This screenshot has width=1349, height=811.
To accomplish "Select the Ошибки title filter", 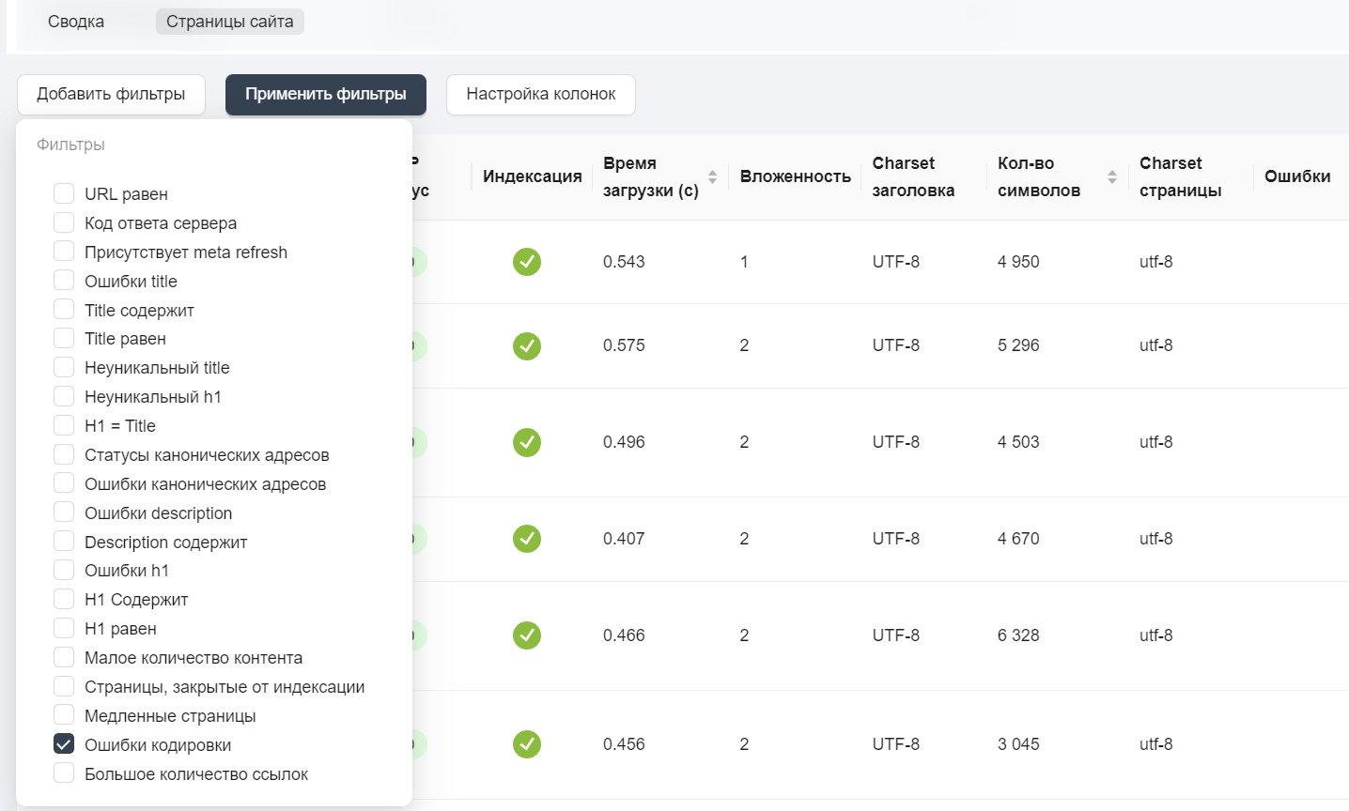I will [64, 281].
